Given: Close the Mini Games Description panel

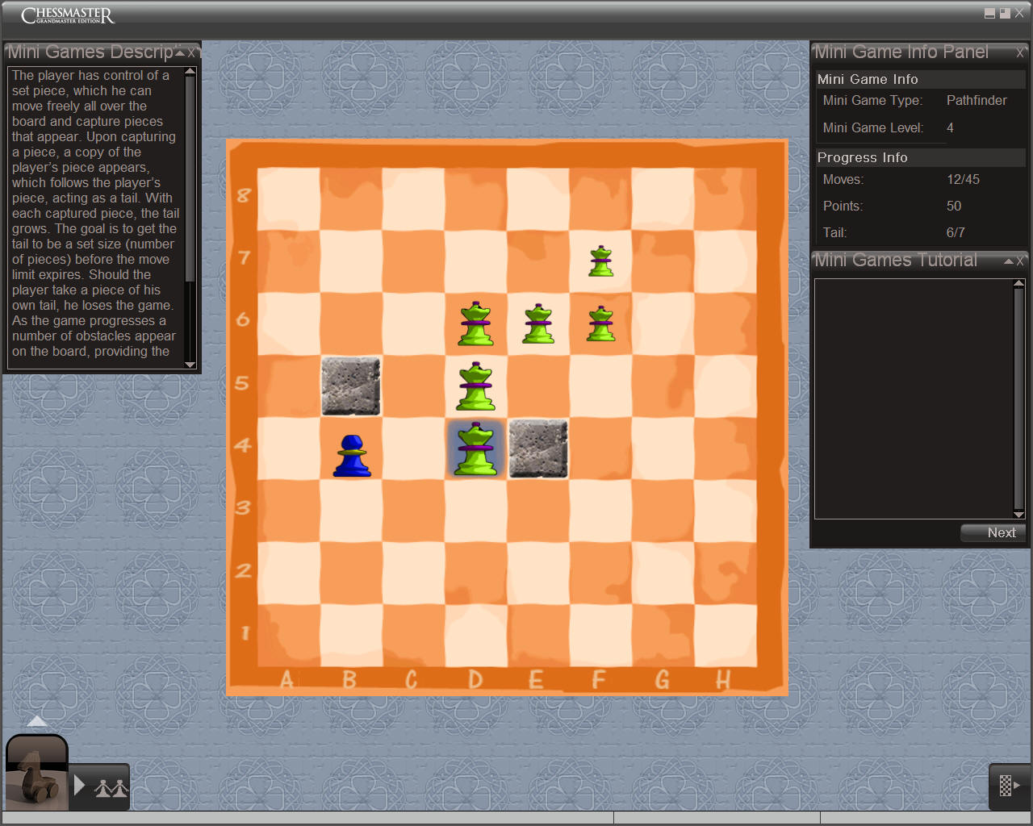Looking at the screenshot, I should (192, 53).
